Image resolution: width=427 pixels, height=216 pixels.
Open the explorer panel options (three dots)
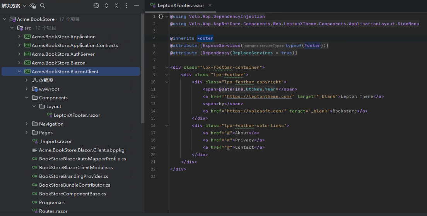click(126, 6)
